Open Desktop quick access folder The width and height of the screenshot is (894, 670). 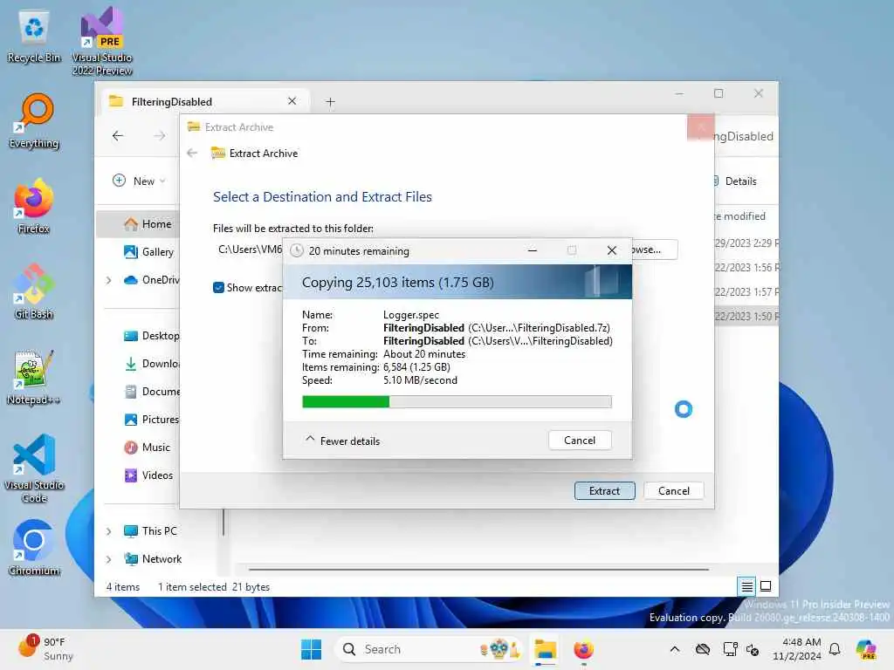(x=151, y=336)
